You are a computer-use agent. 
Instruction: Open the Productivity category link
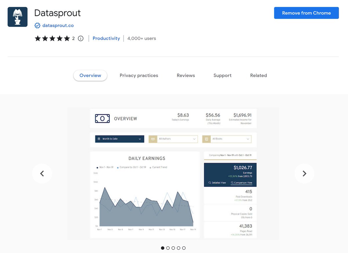pos(106,38)
